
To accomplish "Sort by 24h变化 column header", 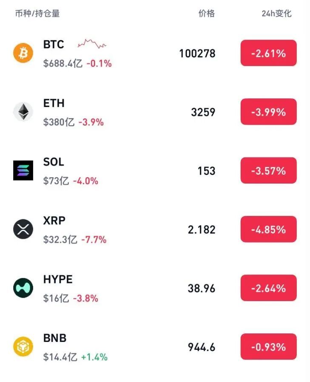I will [276, 14].
